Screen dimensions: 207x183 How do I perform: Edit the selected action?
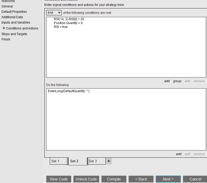tap(188, 154)
